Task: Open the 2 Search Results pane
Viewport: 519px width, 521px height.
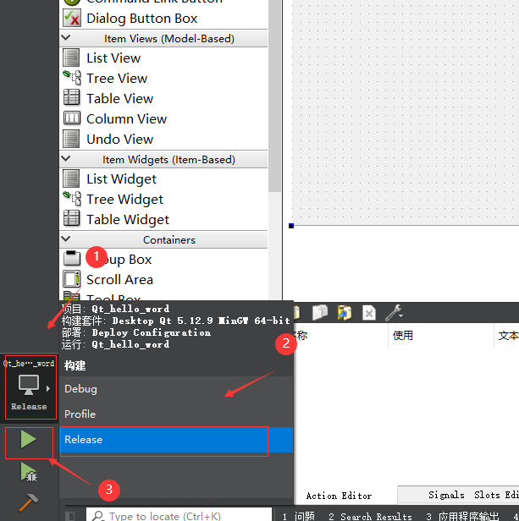Action: pos(370,516)
